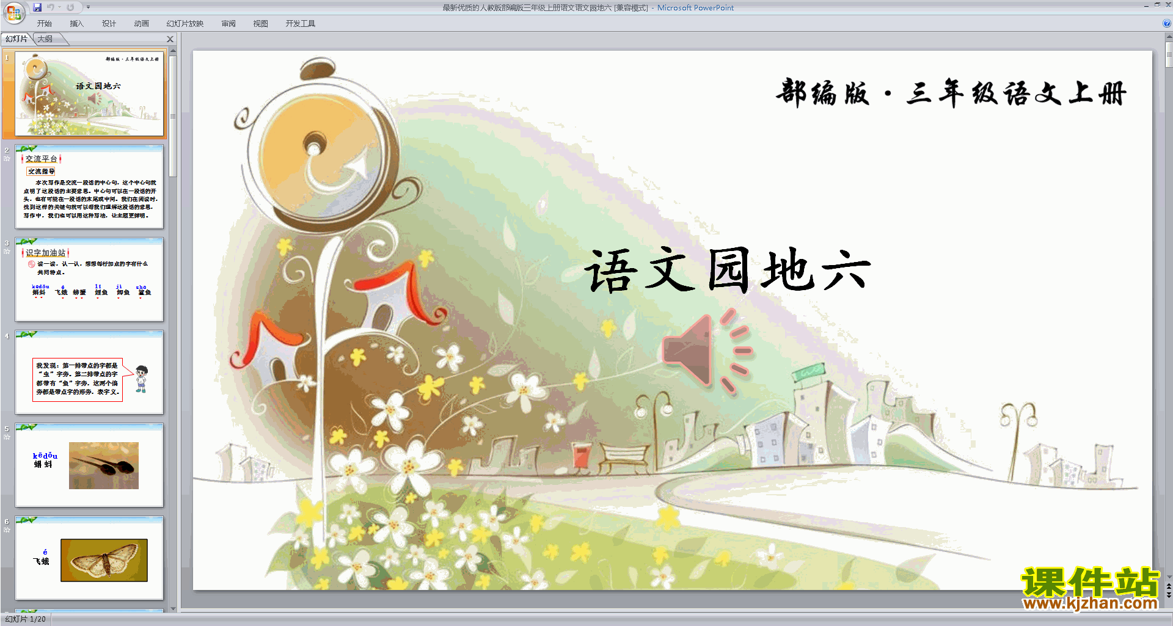Switch to the 大纲 outline pane tab
This screenshot has width=1173, height=626.
tap(46, 39)
